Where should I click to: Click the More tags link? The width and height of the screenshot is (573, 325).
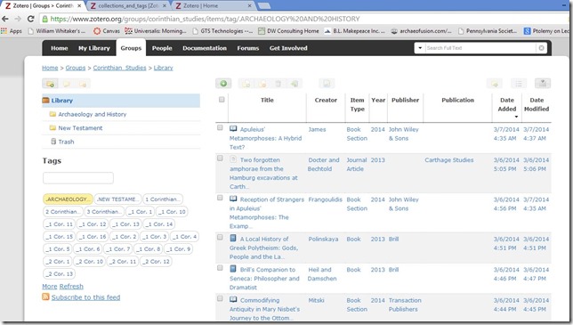tap(50, 286)
